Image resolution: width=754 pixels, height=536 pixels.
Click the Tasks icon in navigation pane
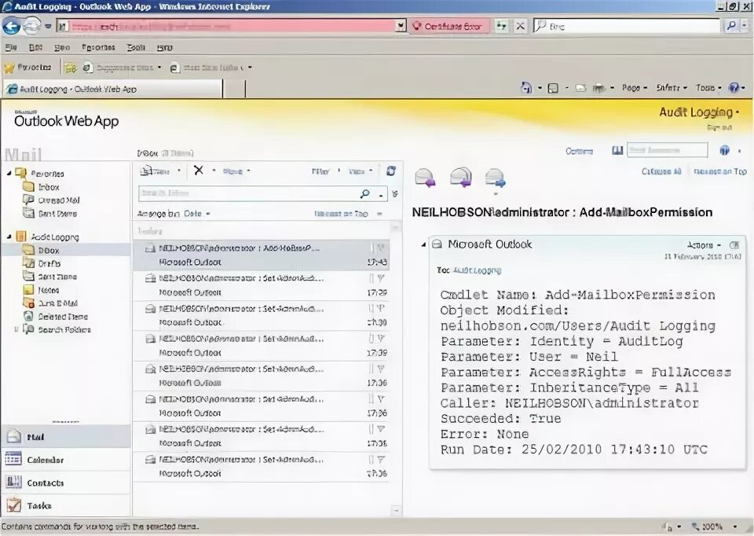click(13, 505)
